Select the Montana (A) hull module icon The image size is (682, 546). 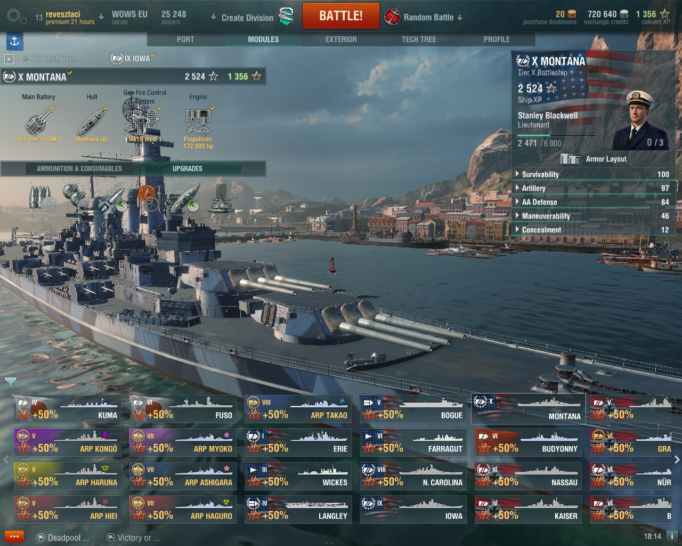92,123
